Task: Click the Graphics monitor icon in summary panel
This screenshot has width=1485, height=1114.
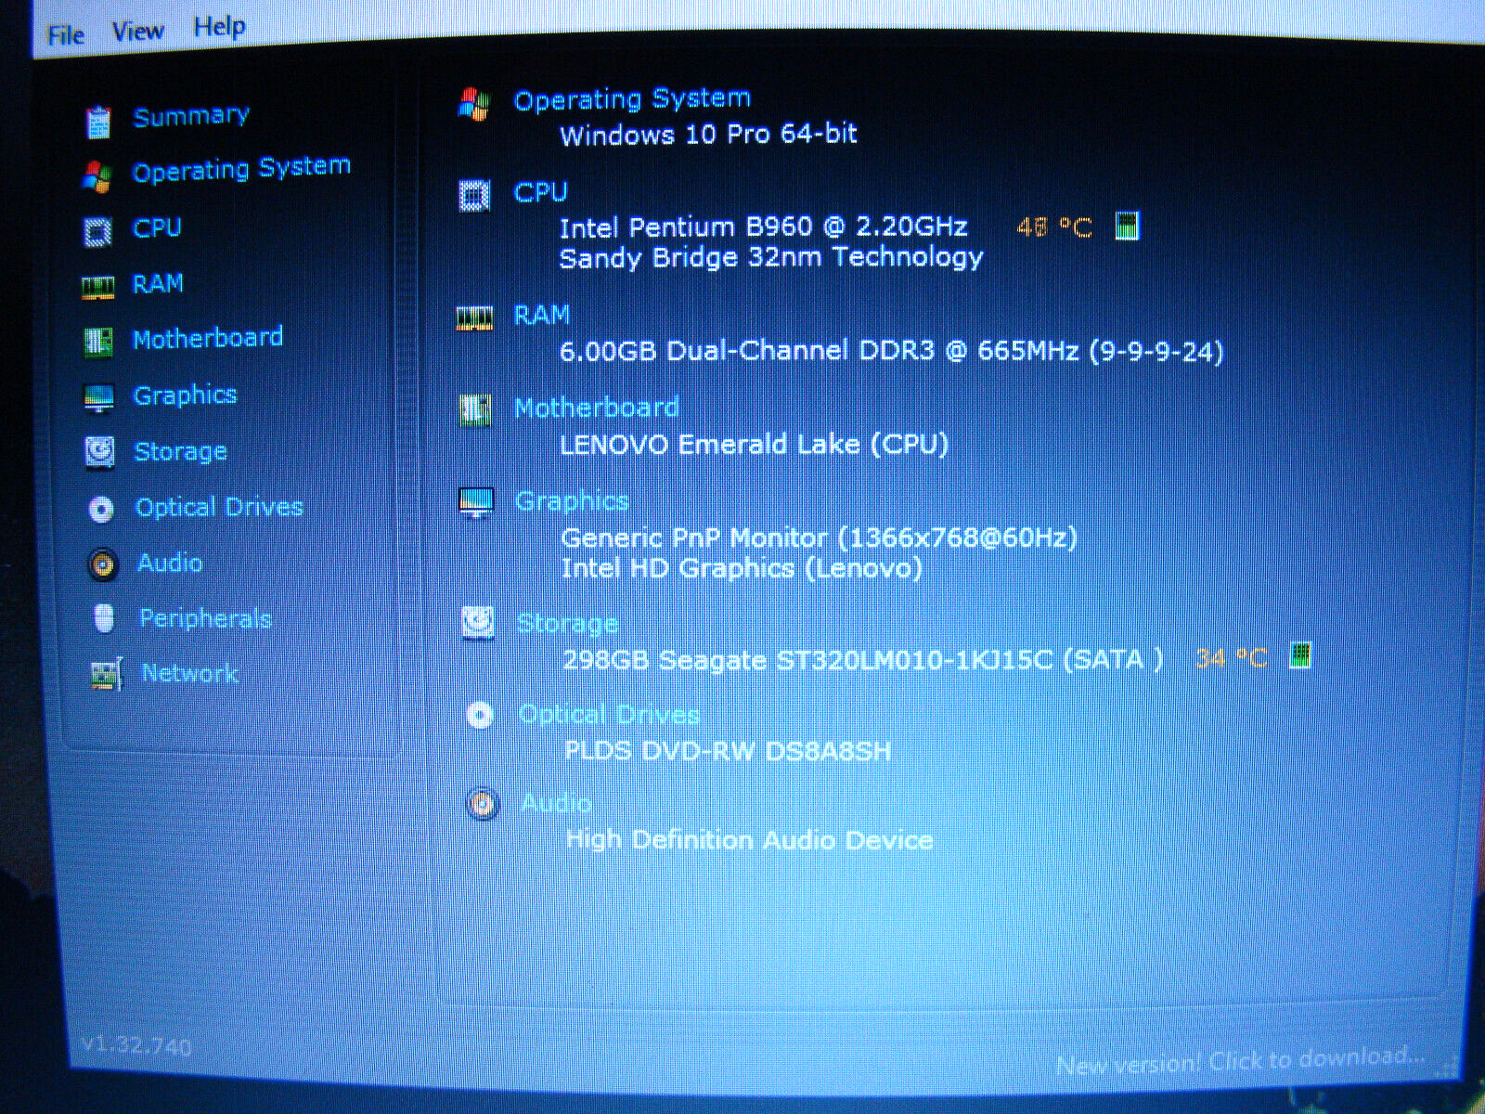Action: [477, 502]
